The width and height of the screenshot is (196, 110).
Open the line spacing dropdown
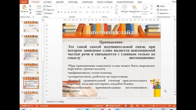(x=111, y=7)
